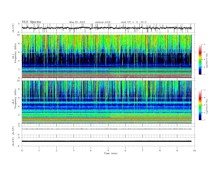Click inside the ch.2 spectrogram panel

tap(106, 102)
